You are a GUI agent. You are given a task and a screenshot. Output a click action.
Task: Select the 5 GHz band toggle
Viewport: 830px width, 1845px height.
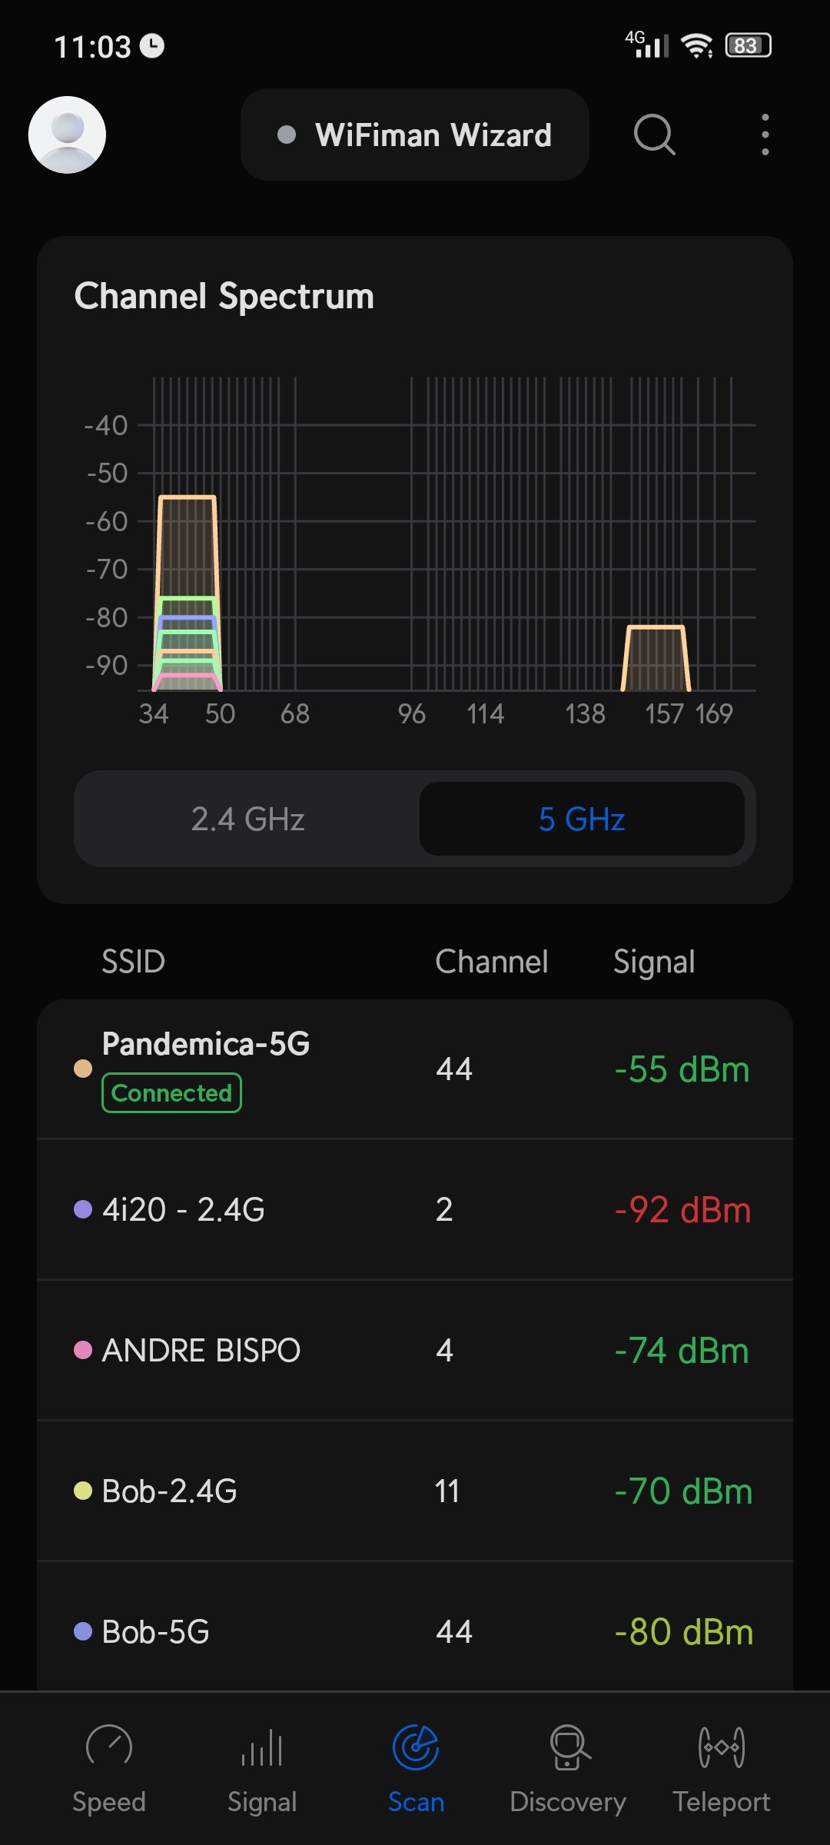click(x=582, y=819)
